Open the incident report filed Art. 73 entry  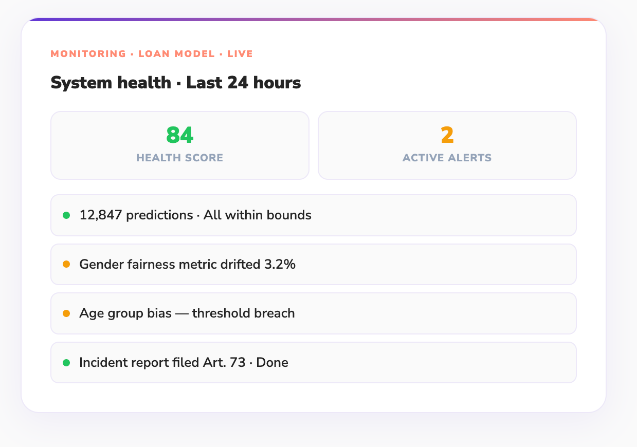coord(314,362)
